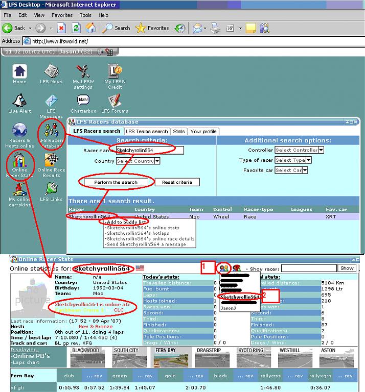Select the Blackwood track thumbnail
This screenshot has width=365, height=392.
pyautogui.click(x=87, y=357)
